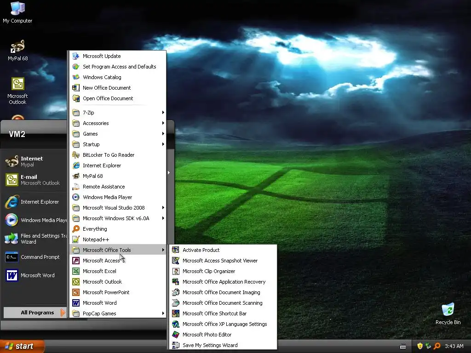Image resolution: width=471 pixels, height=353 pixels.
Task: Open Microsoft Access Snapshot Viewer
Action: 223,261
